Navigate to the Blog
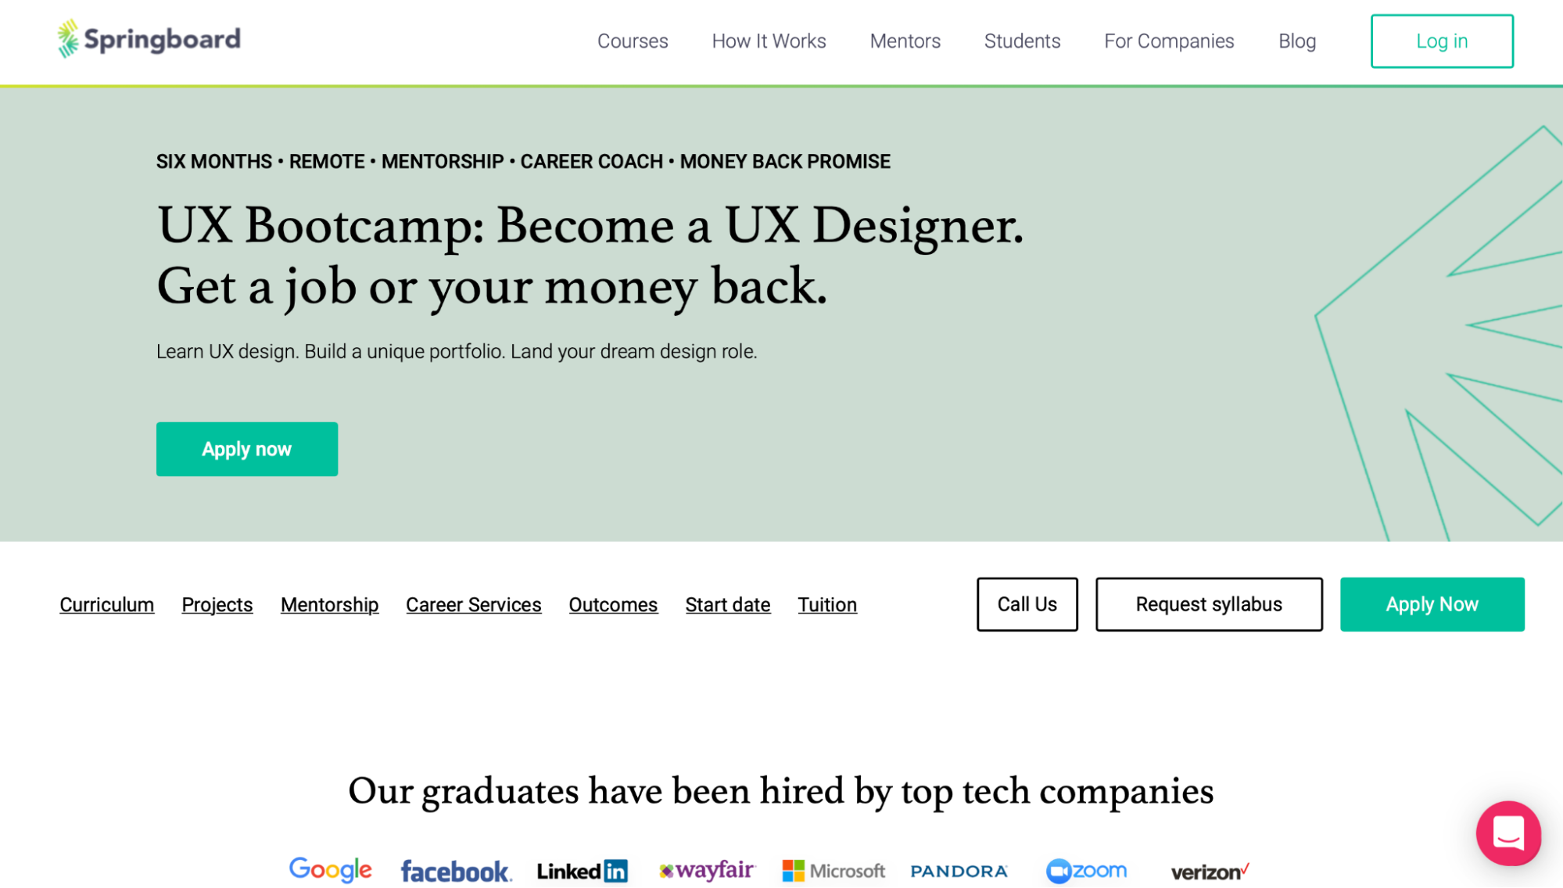Image resolution: width=1563 pixels, height=888 pixels. click(1297, 41)
